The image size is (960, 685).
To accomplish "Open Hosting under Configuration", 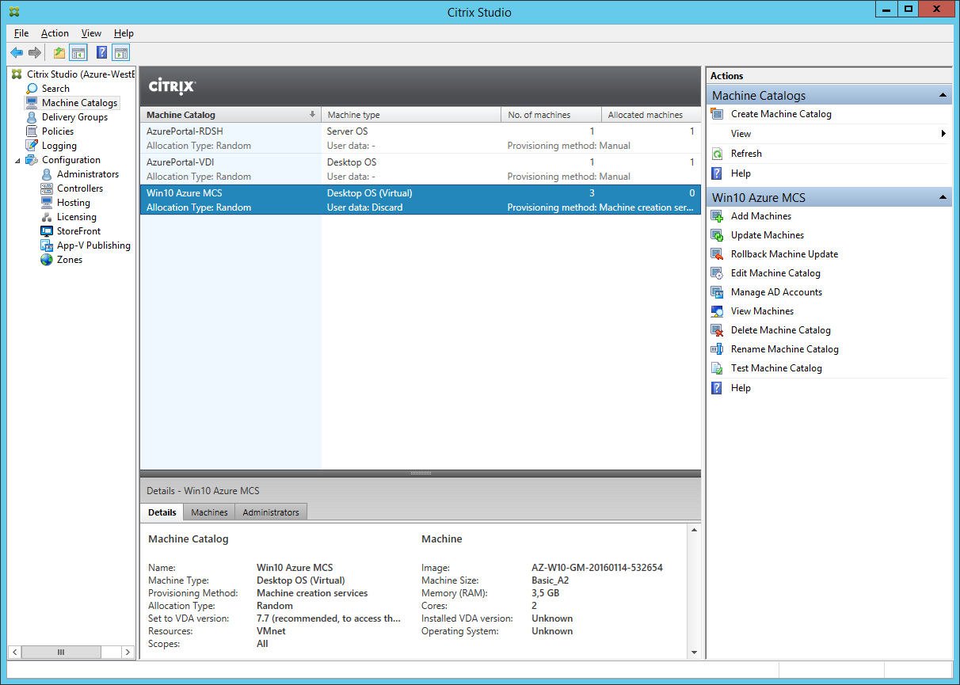I will tap(74, 203).
